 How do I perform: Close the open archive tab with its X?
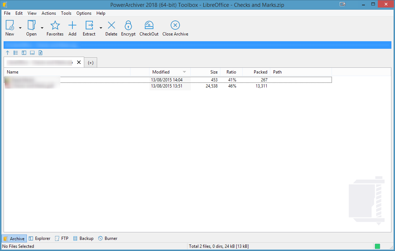click(x=79, y=62)
